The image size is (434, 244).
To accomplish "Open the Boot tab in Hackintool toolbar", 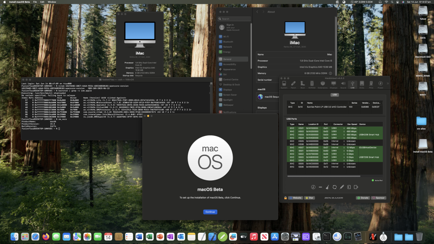I will click(302, 85).
